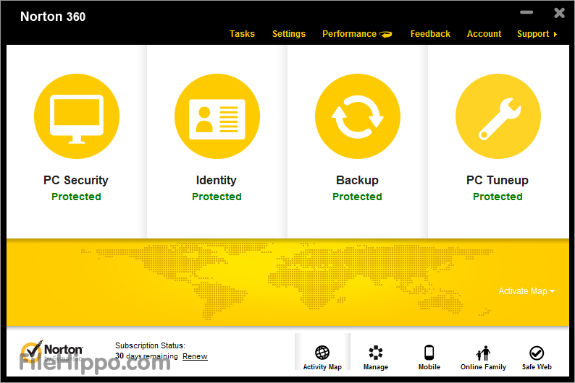This screenshot has height=383, width=575.
Task: Open the Performance menu
Action: [x=349, y=34]
